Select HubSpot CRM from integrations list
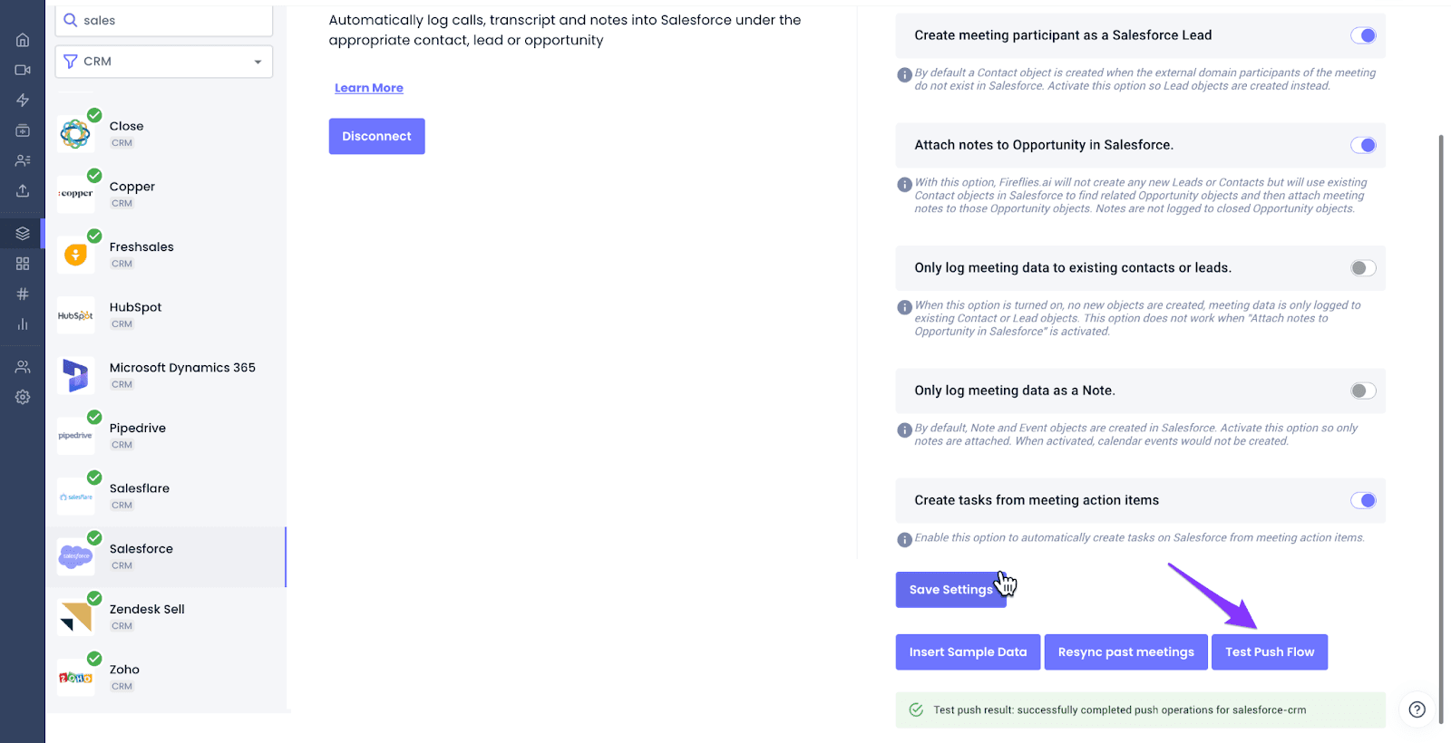 pos(167,315)
